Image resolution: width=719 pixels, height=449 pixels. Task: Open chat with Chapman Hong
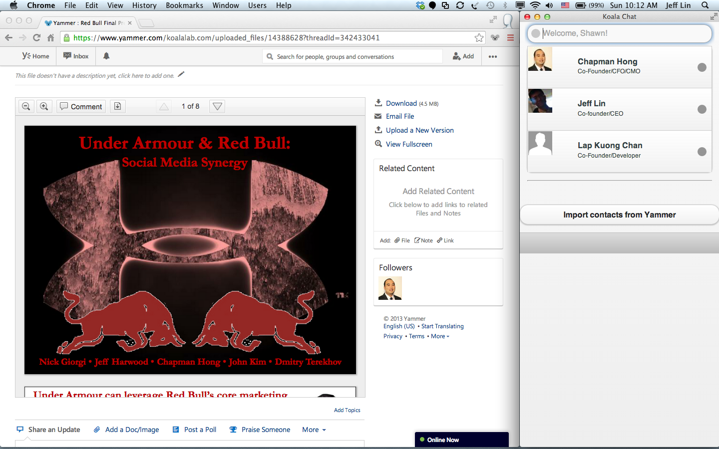coord(620,67)
